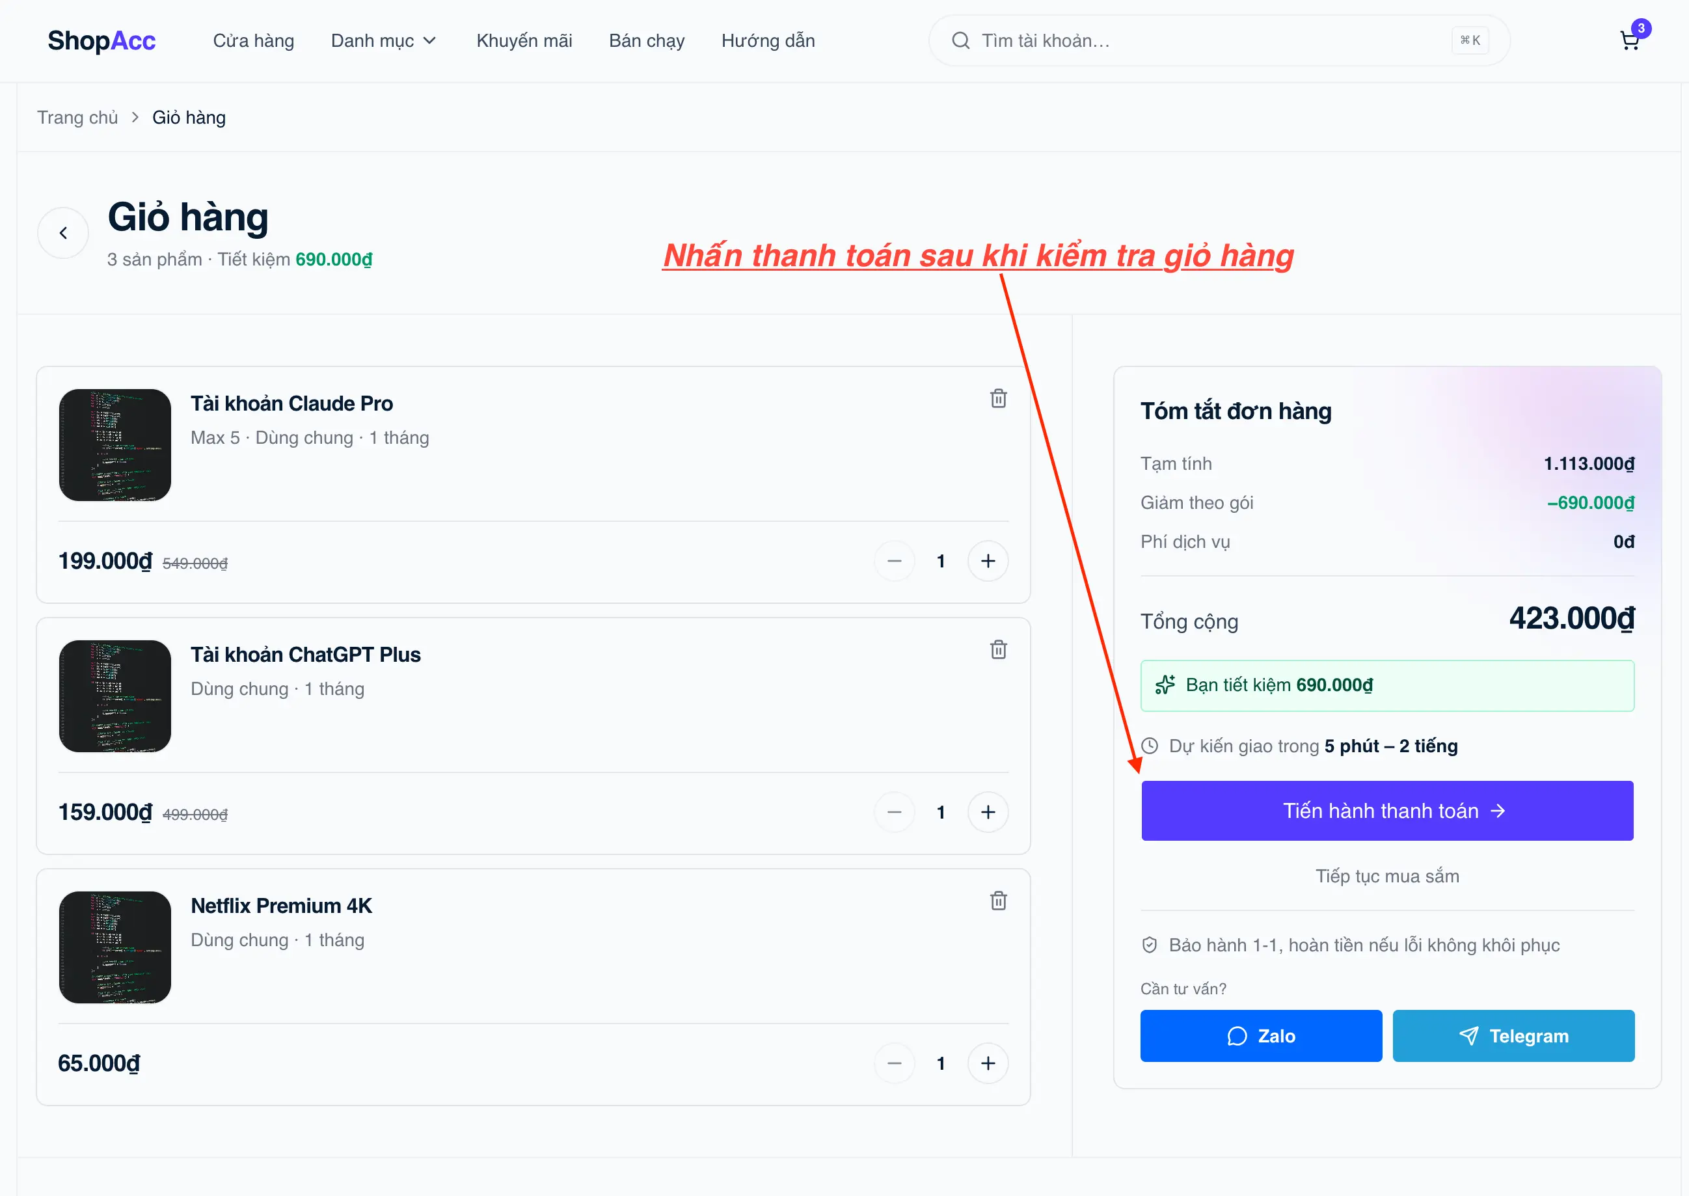This screenshot has height=1196, width=1689.
Task: Open the Bán chạy menu
Action: click(x=647, y=40)
